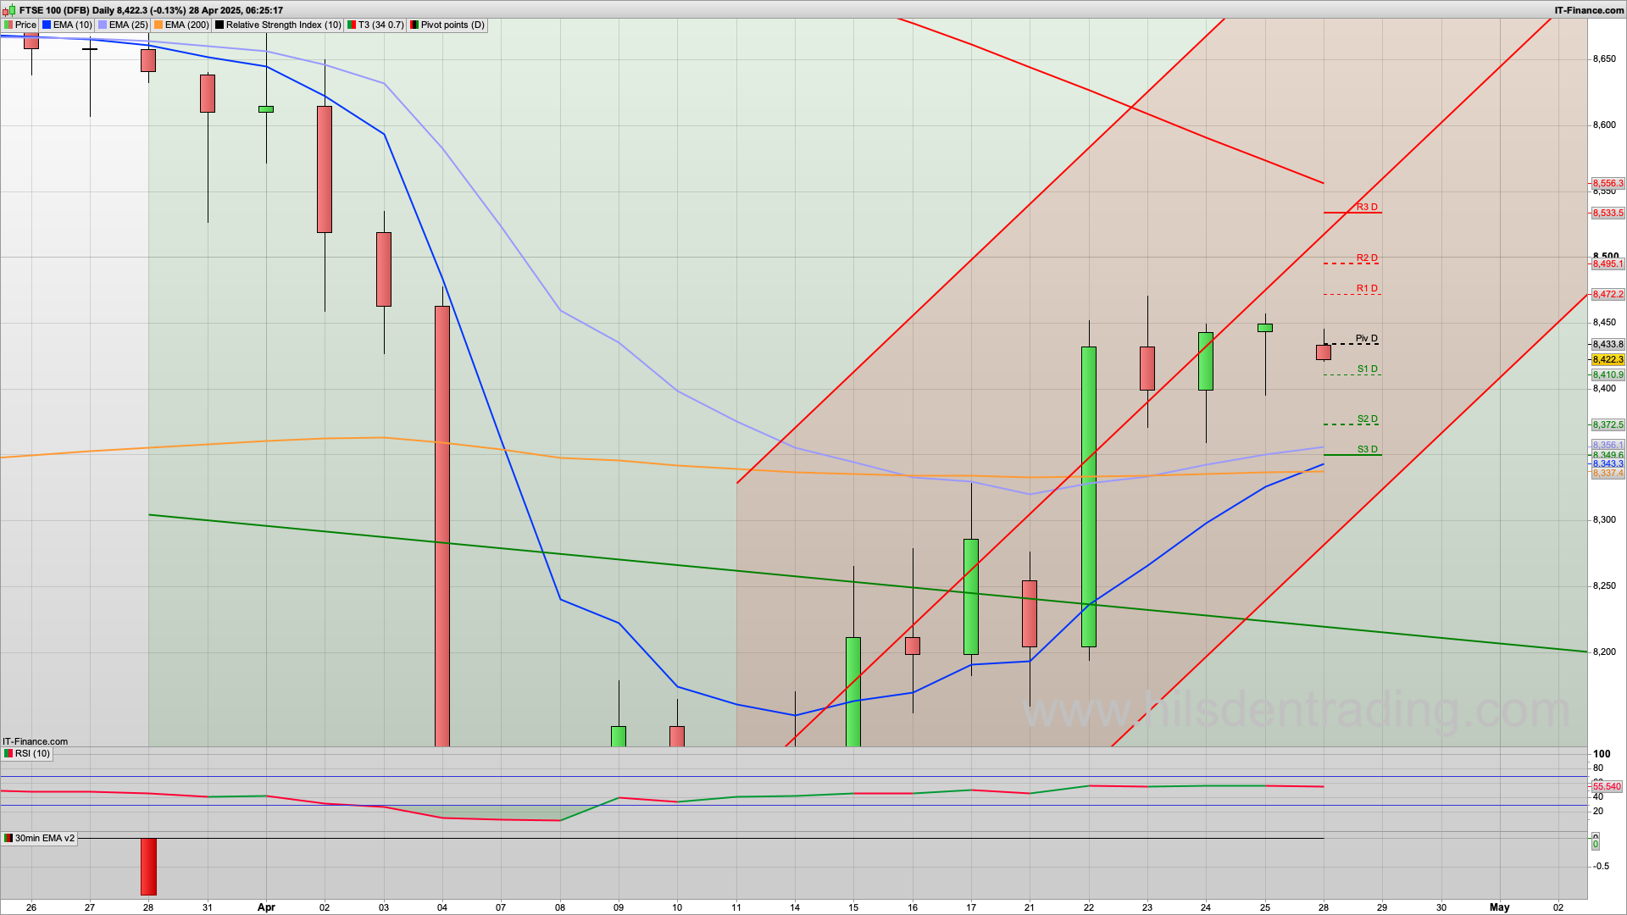This screenshot has height=915, width=1627.
Task: Select the 8,556.3 red price tag
Action: (x=1608, y=183)
